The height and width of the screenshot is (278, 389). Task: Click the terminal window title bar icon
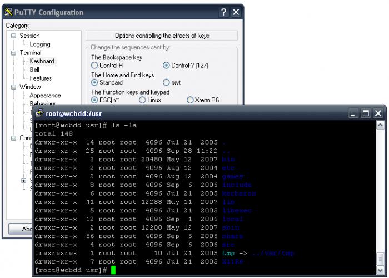[x=39, y=113]
